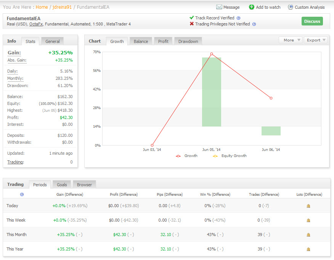Open Custom Analysis chart icon

coord(291,7)
